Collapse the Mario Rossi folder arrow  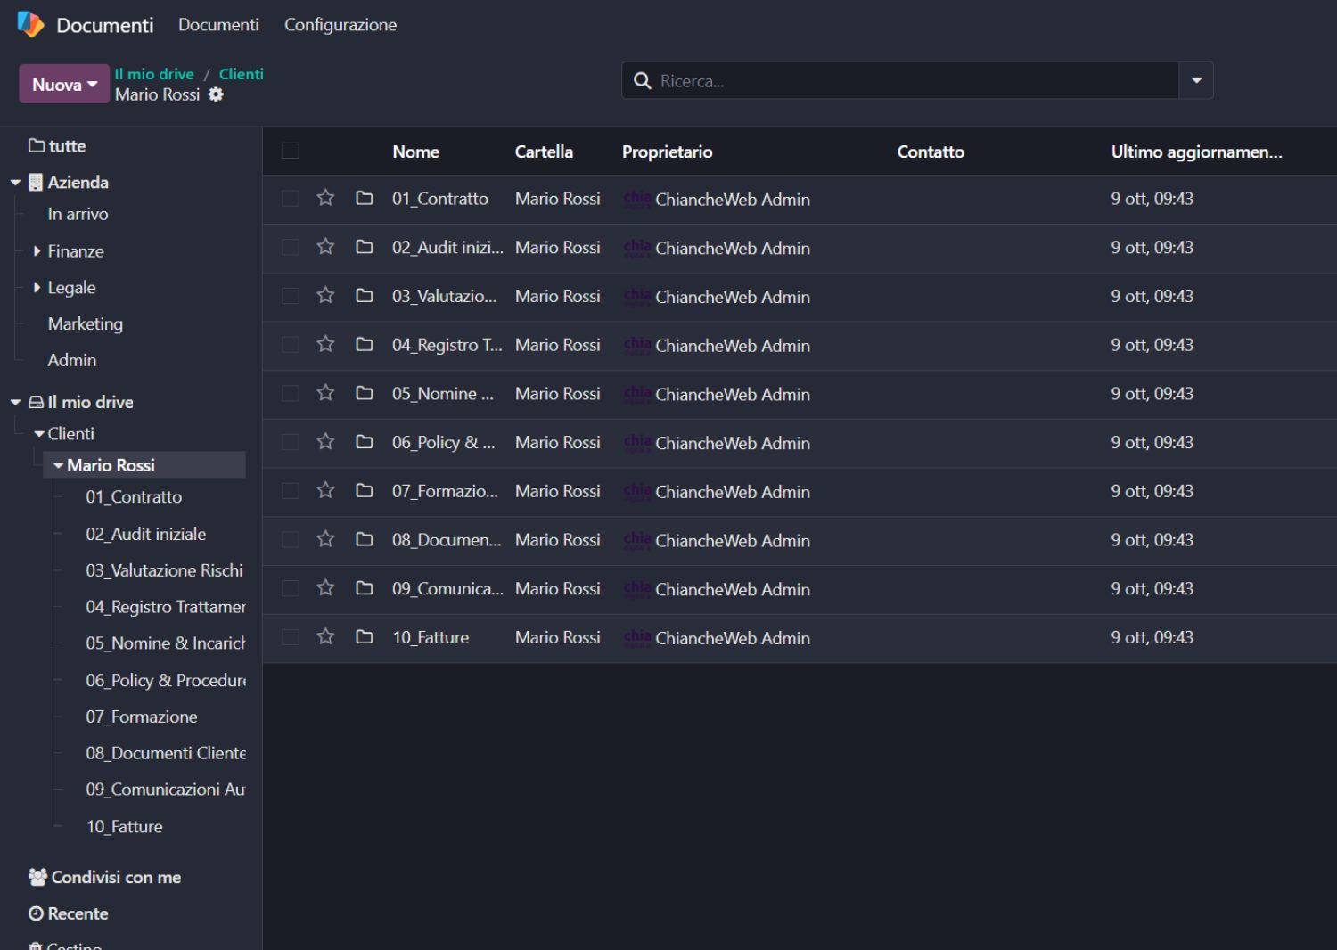click(x=59, y=465)
